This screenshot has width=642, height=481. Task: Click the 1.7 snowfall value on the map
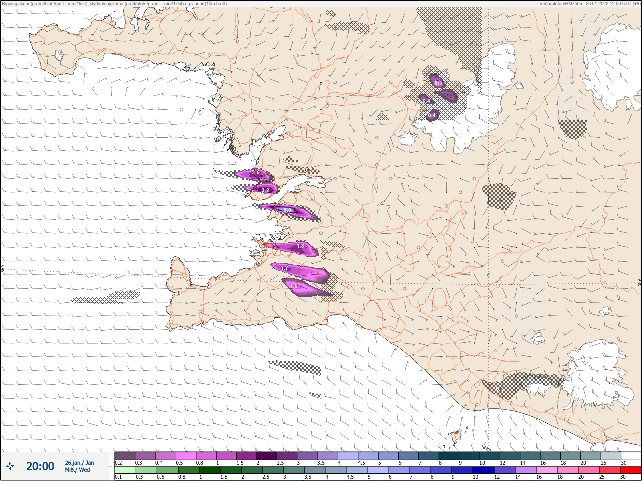tap(284, 268)
